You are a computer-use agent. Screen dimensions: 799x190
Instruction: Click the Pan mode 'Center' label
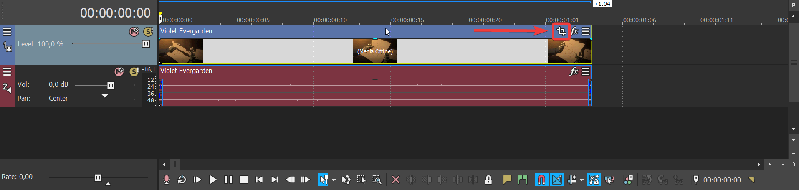(x=58, y=98)
